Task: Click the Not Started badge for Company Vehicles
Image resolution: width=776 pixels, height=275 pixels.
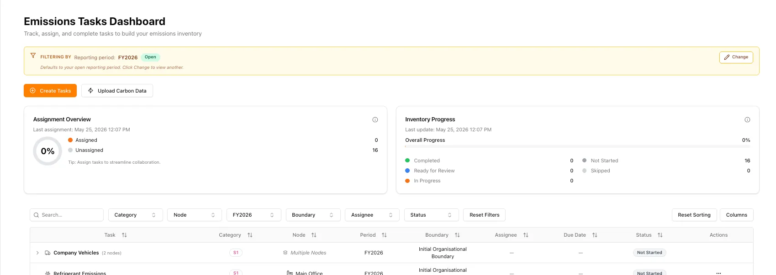Action: pyautogui.click(x=649, y=253)
